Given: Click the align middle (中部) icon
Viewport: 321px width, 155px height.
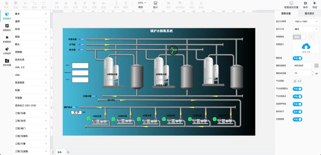Looking at the screenshot, I should (94, 3).
